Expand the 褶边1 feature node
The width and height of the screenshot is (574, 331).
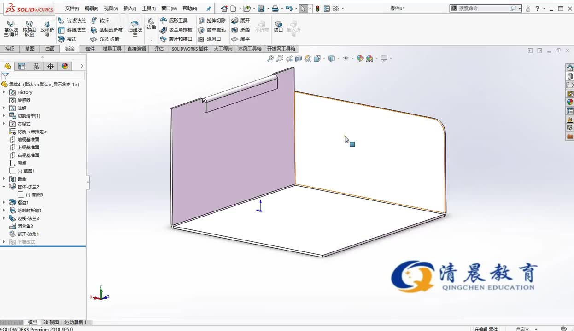(x=4, y=202)
